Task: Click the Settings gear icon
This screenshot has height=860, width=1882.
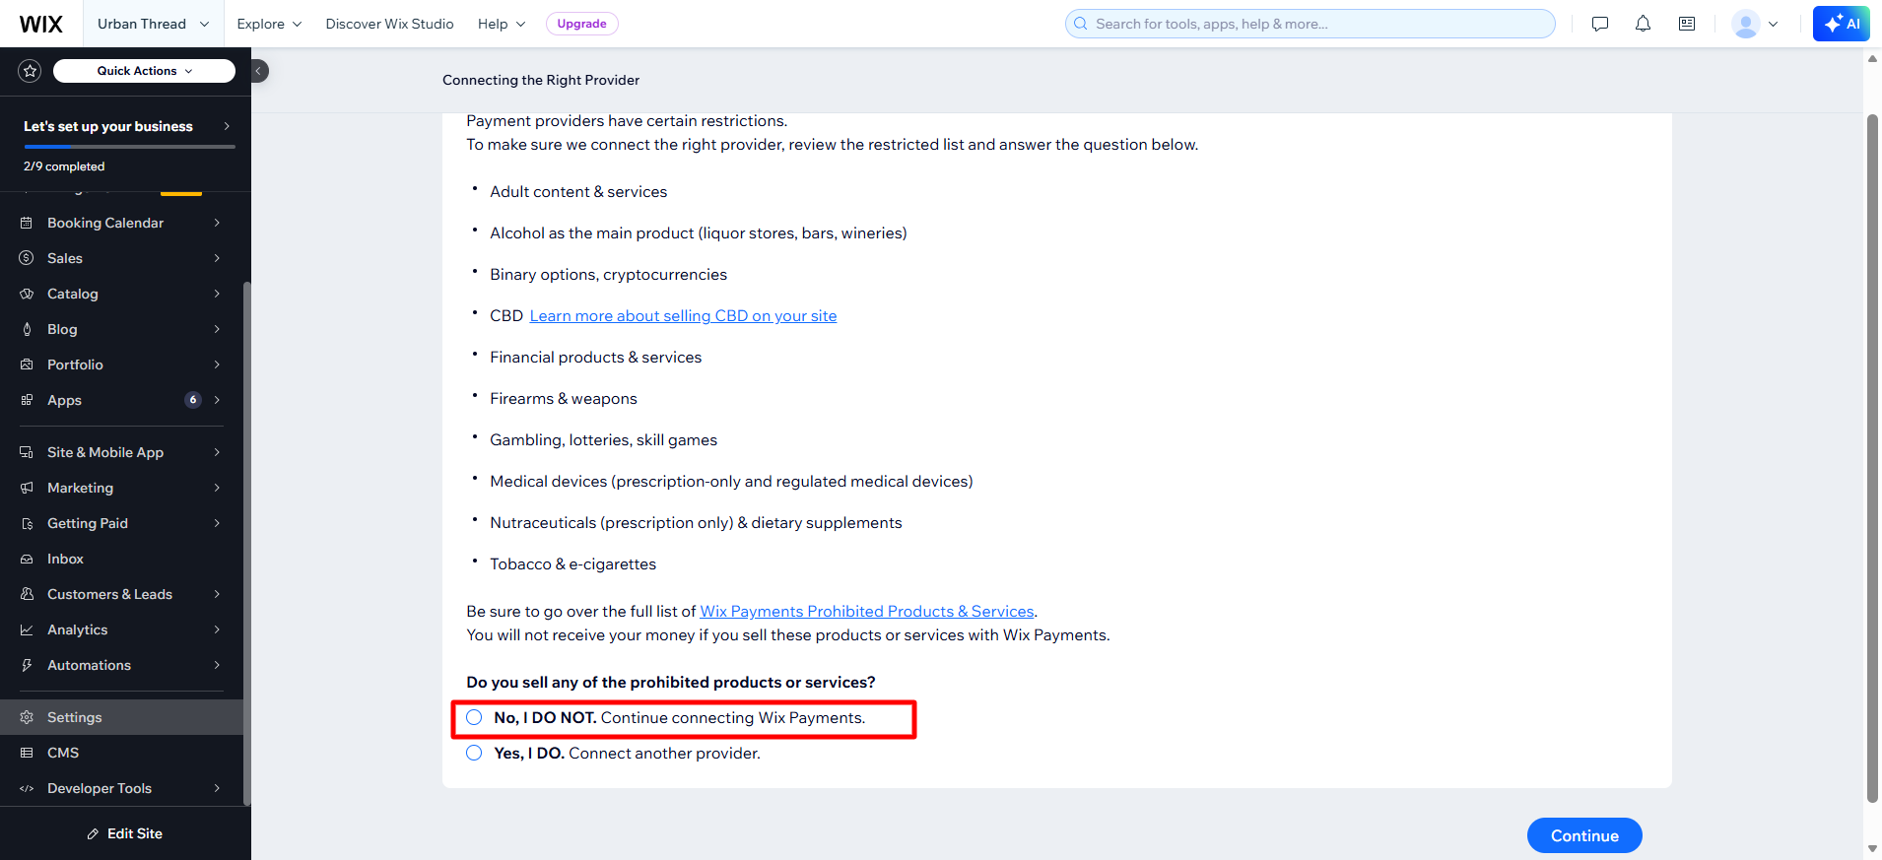Action: pos(27,717)
